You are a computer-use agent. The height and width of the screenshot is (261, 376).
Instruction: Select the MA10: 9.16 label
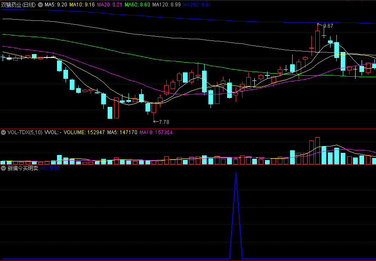[82, 5]
